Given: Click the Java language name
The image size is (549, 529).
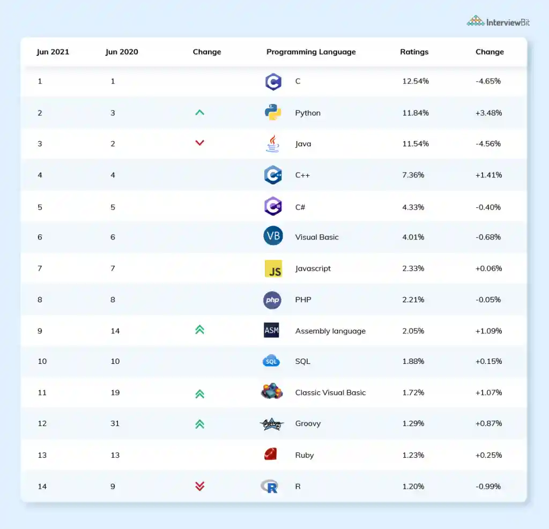Looking at the screenshot, I should 303,144.
